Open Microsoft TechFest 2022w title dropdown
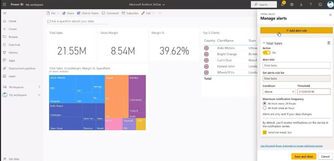 tap(147, 5)
